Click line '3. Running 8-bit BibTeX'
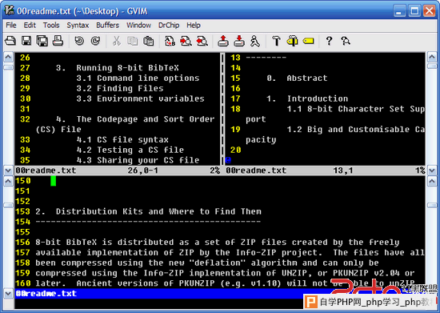 coord(118,68)
